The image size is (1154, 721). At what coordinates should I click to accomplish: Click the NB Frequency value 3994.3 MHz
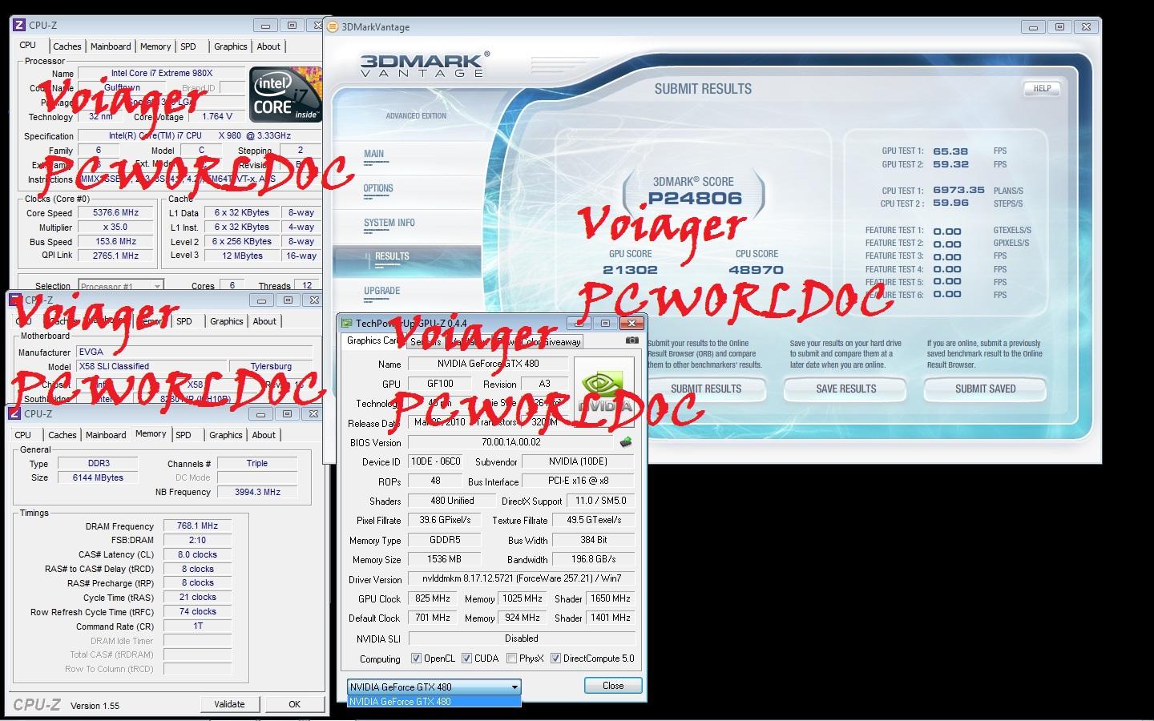coord(257,492)
